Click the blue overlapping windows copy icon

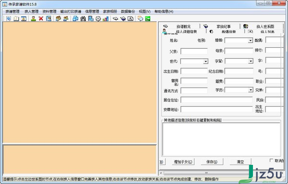pos(75,19)
